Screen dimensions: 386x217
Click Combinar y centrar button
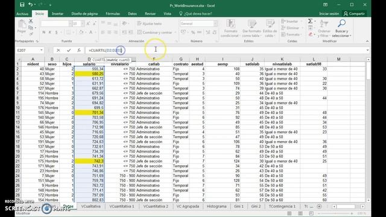coord(154,32)
